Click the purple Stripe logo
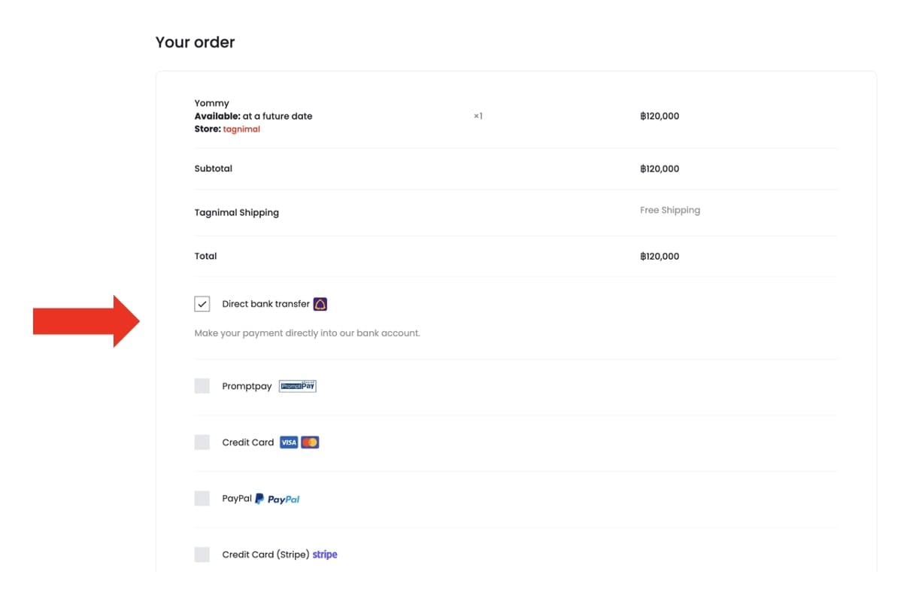This screenshot has height=608, width=919. [325, 555]
